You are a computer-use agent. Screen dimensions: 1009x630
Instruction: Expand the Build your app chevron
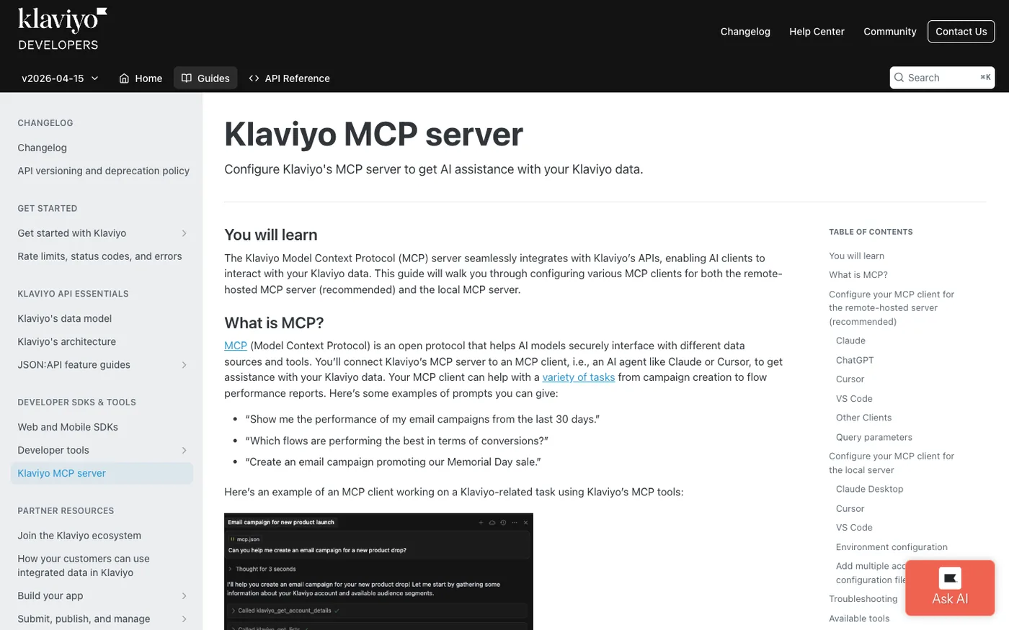tap(185, 596)
